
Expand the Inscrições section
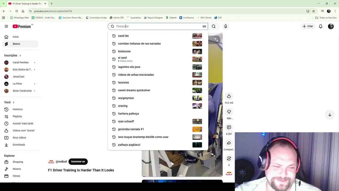12,55
